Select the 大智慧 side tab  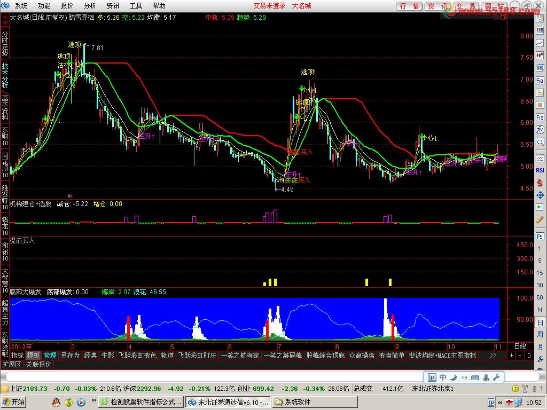(5, 280)
